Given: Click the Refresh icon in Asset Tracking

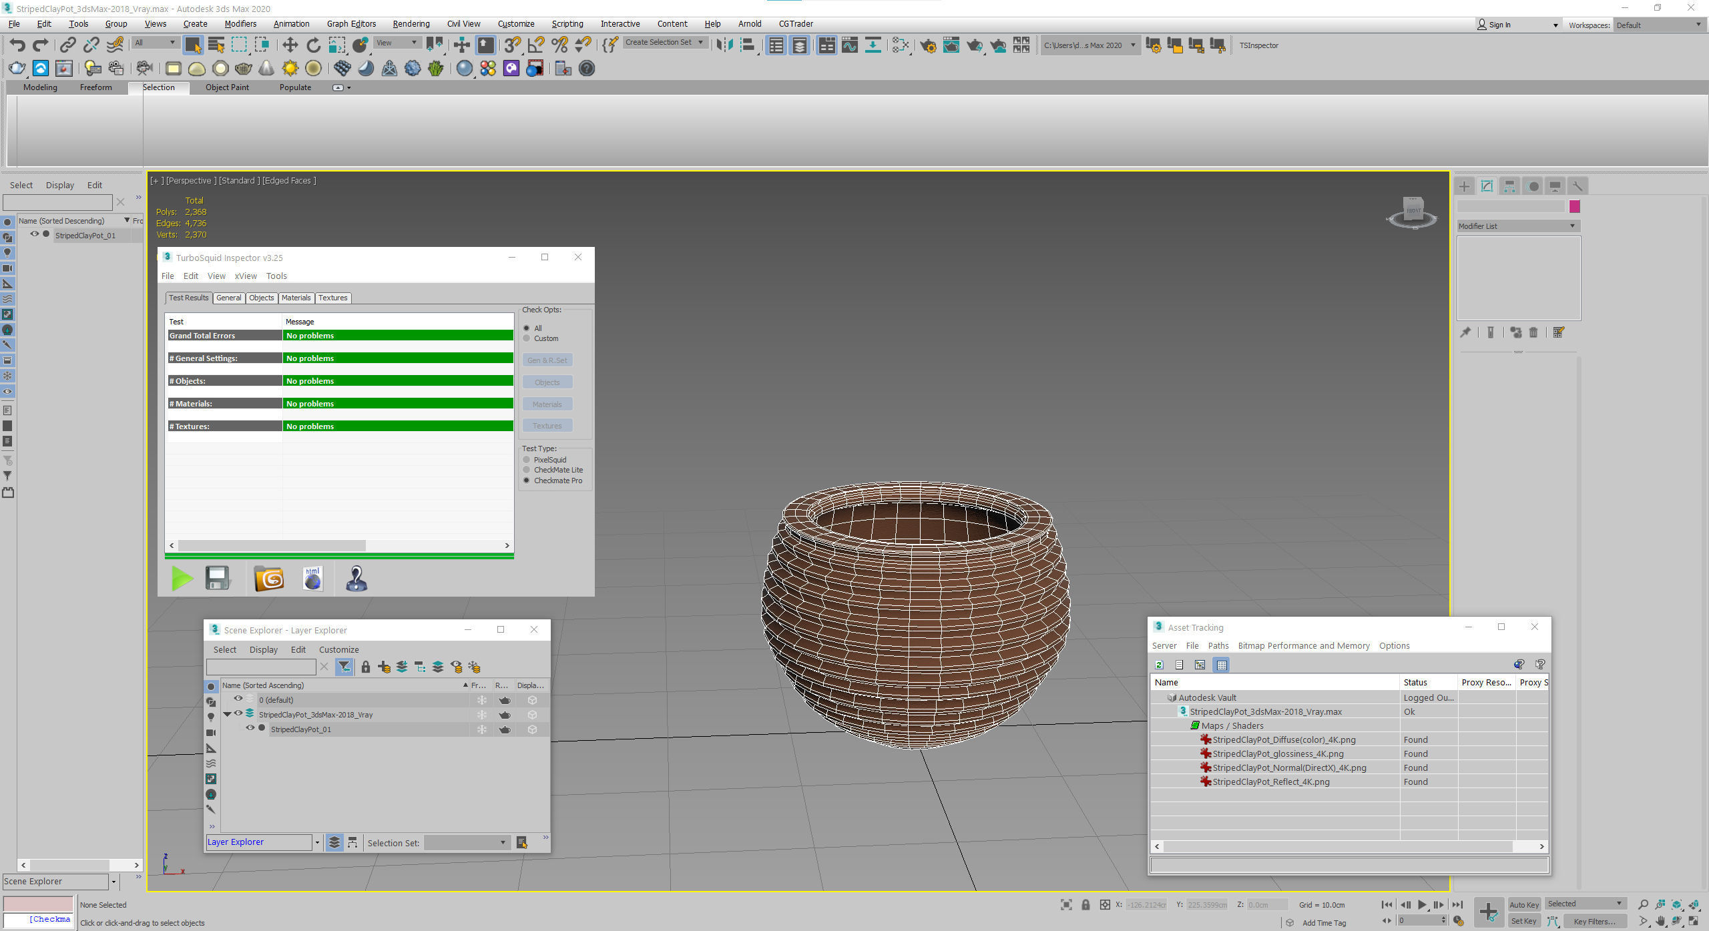Looking at the screenshot, I should coord(1160,665).
